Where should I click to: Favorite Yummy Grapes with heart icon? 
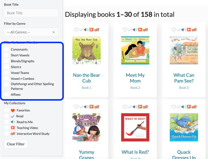click(x=76, y=107)
